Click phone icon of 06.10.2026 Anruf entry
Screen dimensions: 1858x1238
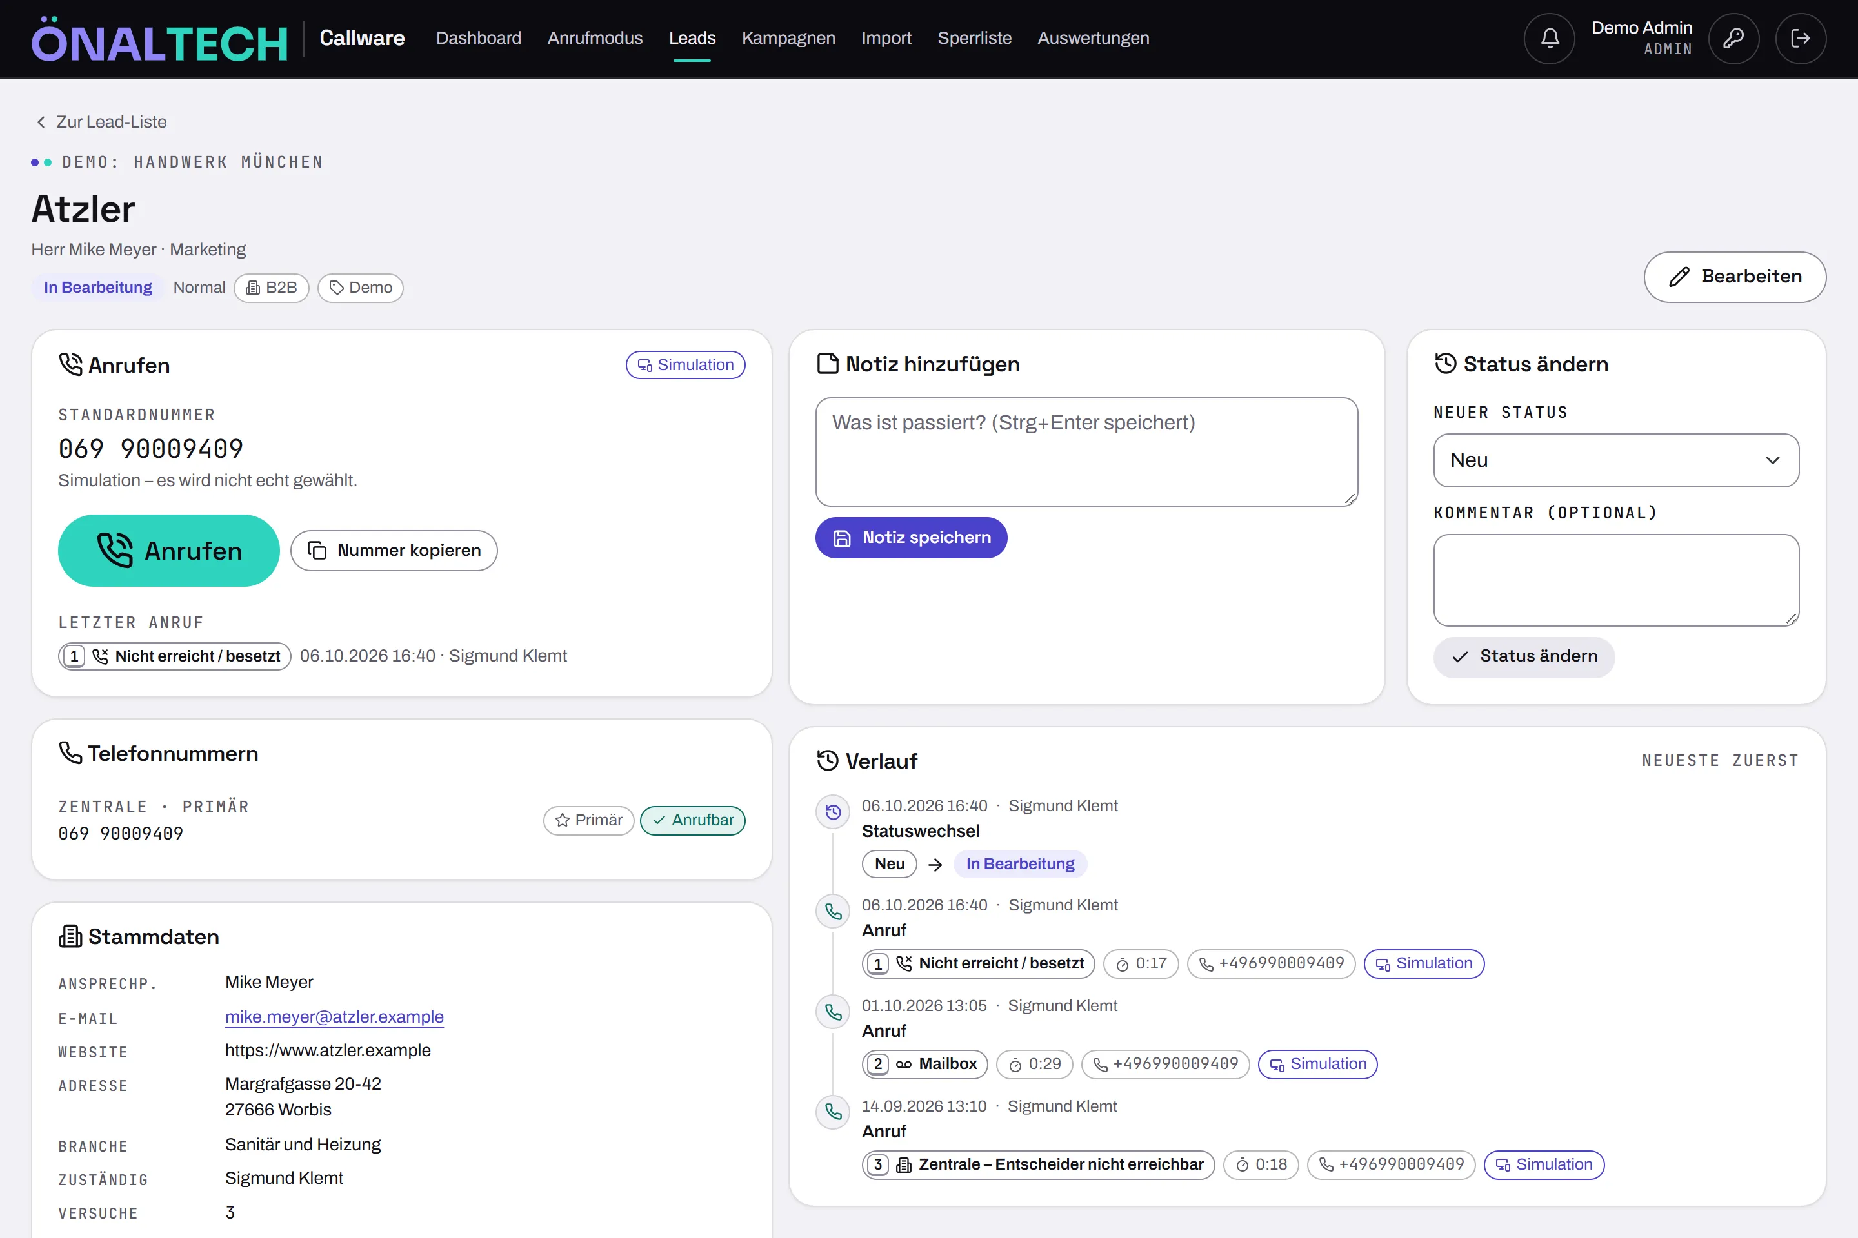(833, 912)
